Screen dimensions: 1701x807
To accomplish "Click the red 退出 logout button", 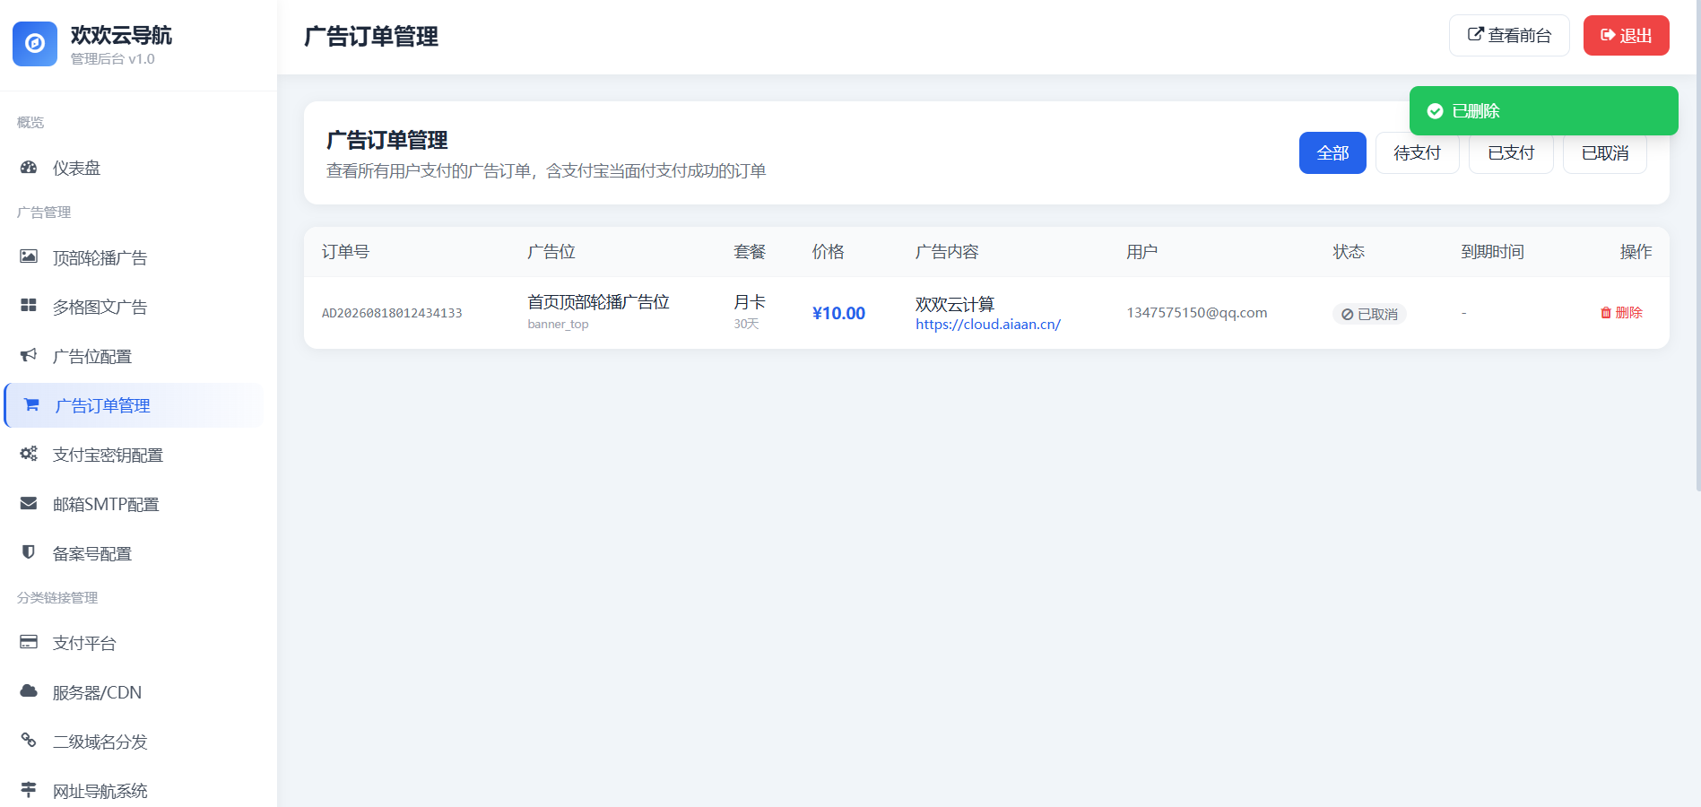I will pos(1626,36).
